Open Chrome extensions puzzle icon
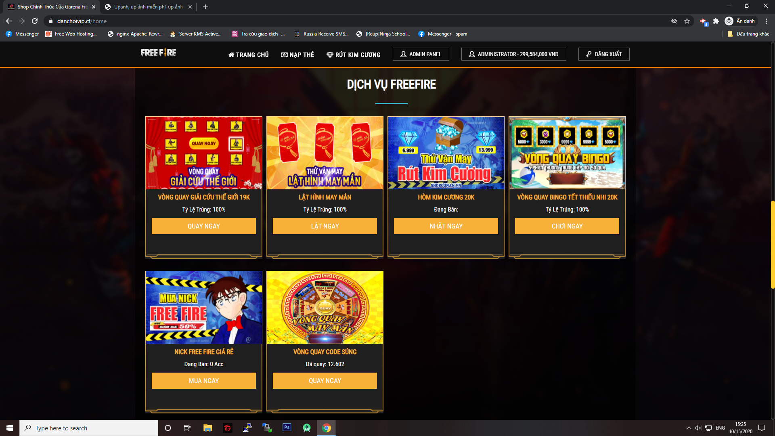775x436 pixels. pos(716,21)
